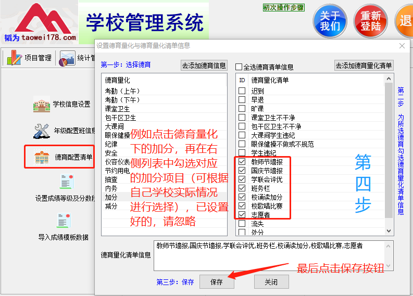Select 内务 in 德育量化 list
Image resolution: width=413 pixels, height=296 pixels.
click(164, 188)
